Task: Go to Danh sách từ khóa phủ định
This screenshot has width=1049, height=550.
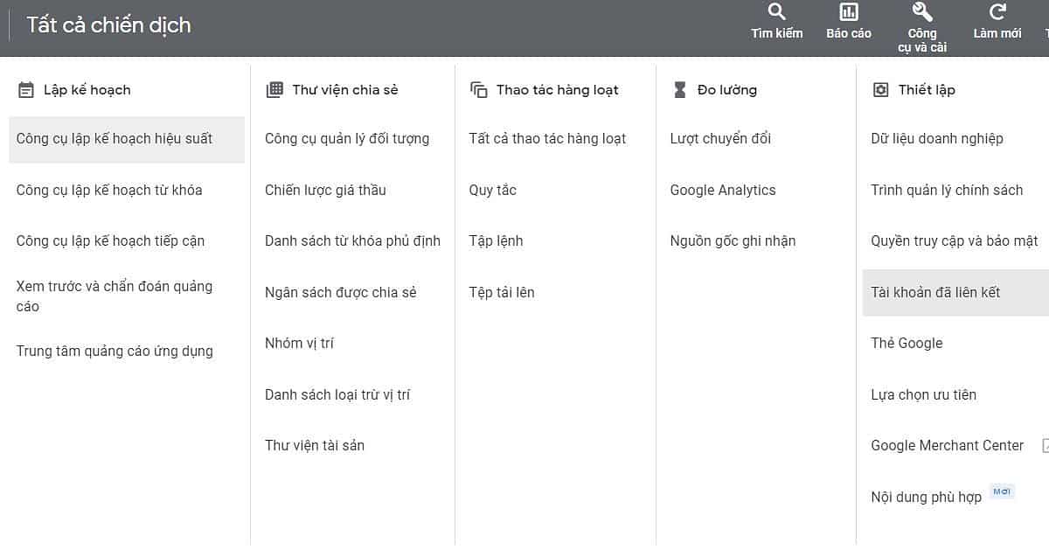Action: pos(352,240)
